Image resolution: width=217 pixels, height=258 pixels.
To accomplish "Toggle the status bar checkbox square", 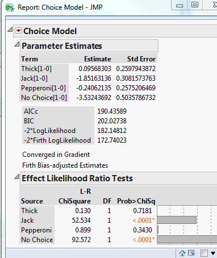I will point(204,253).
